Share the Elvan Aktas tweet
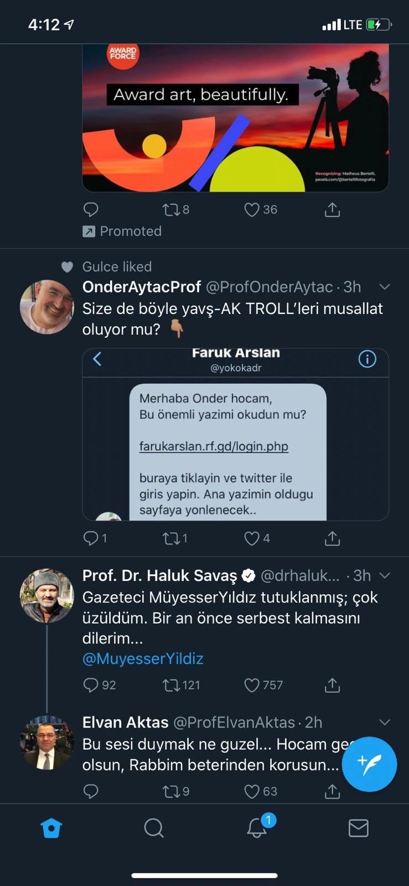This screenshot has height=886, width=409. [x=332, y=791]
